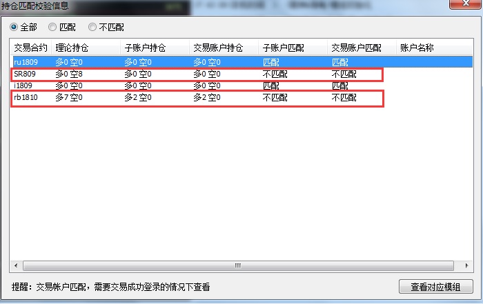This screenshot has width=483, height=304.
Task: Click 不匹配 under 交易账户匹配 for rb1810
Action: click(x=344, y=97)
